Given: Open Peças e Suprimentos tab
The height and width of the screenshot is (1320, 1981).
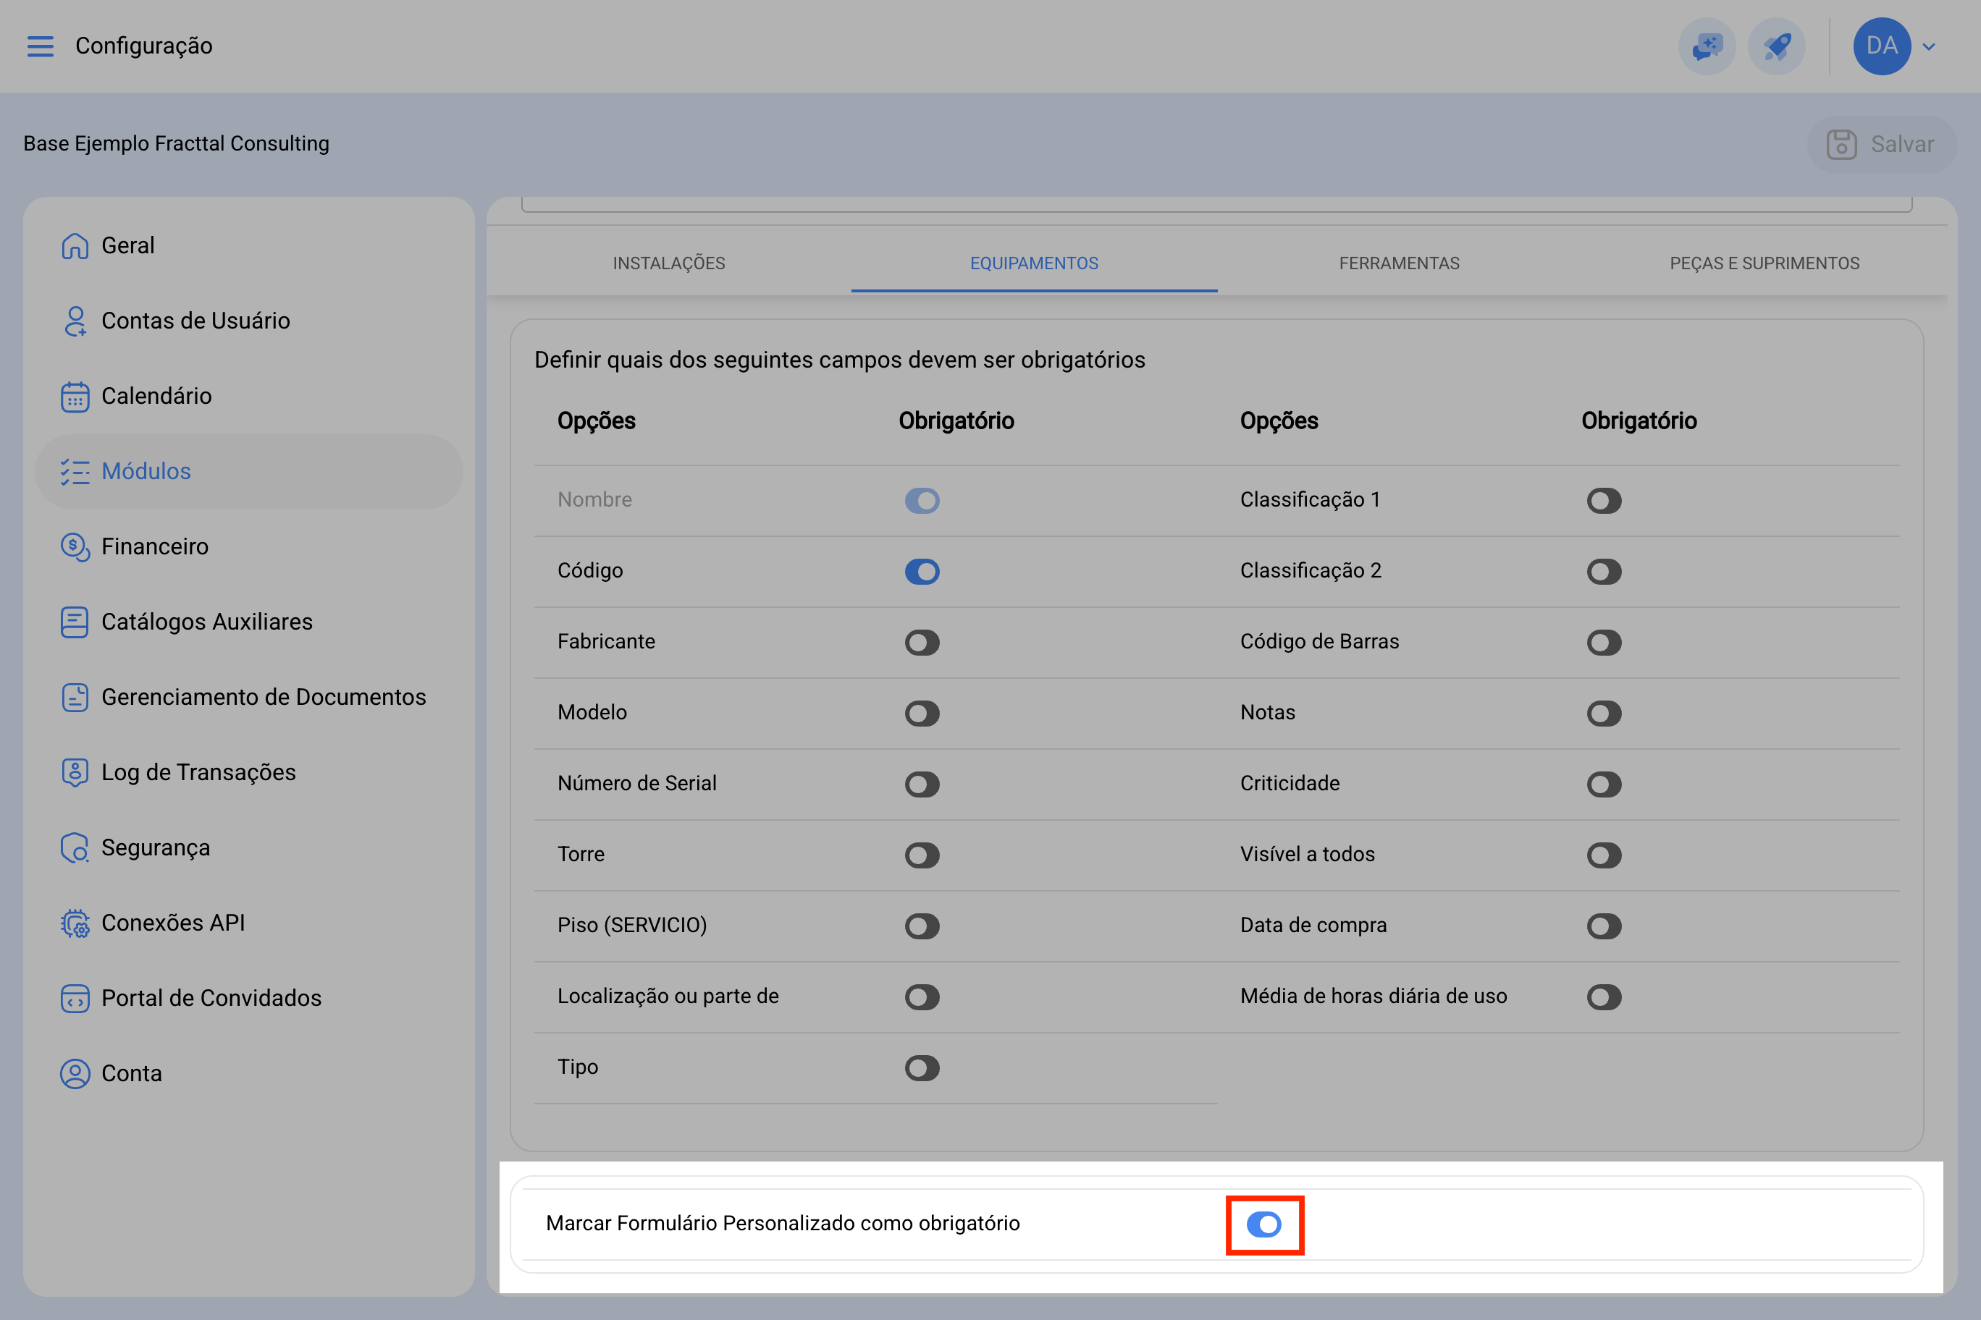Looking at the screenshot, I should (1765, 263).
